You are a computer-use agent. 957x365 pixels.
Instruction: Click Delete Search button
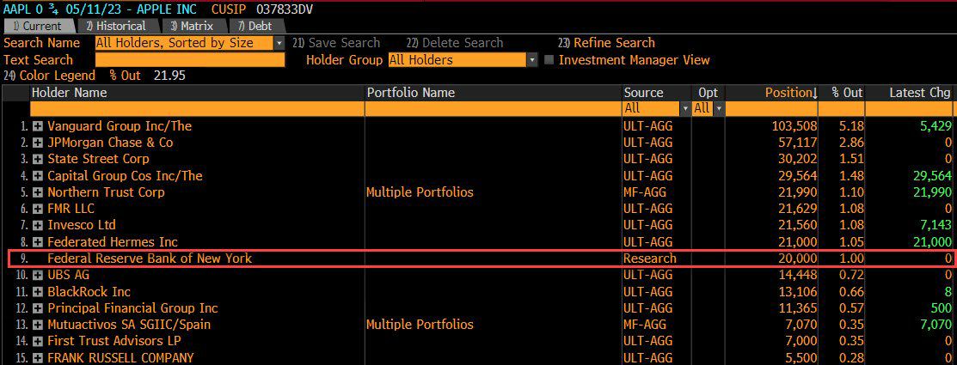click(x=455, y=43)
